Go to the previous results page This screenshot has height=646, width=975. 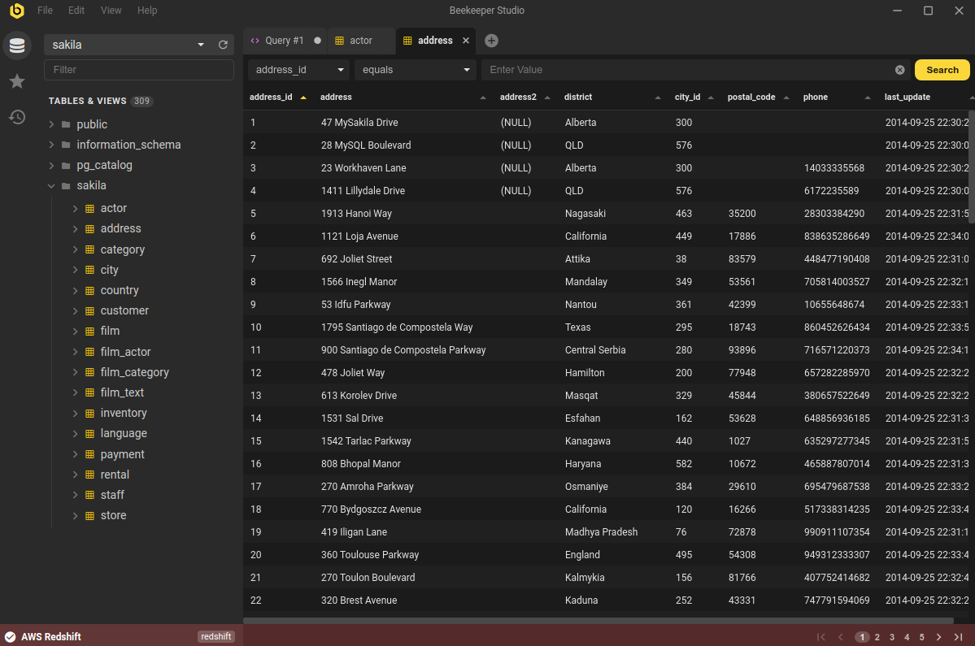point(841,637)
